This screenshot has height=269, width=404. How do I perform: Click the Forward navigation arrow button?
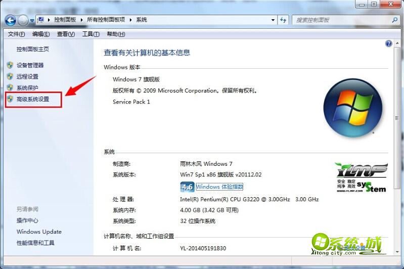click(24, 20)
